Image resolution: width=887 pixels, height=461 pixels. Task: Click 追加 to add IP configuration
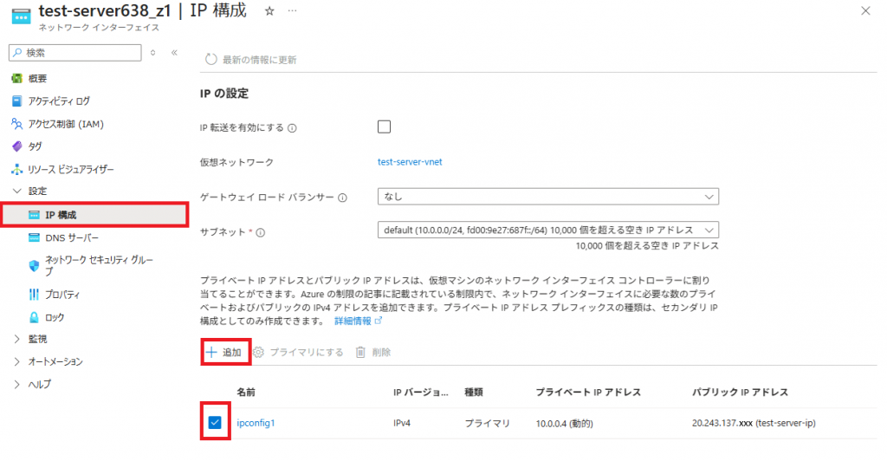224,353
